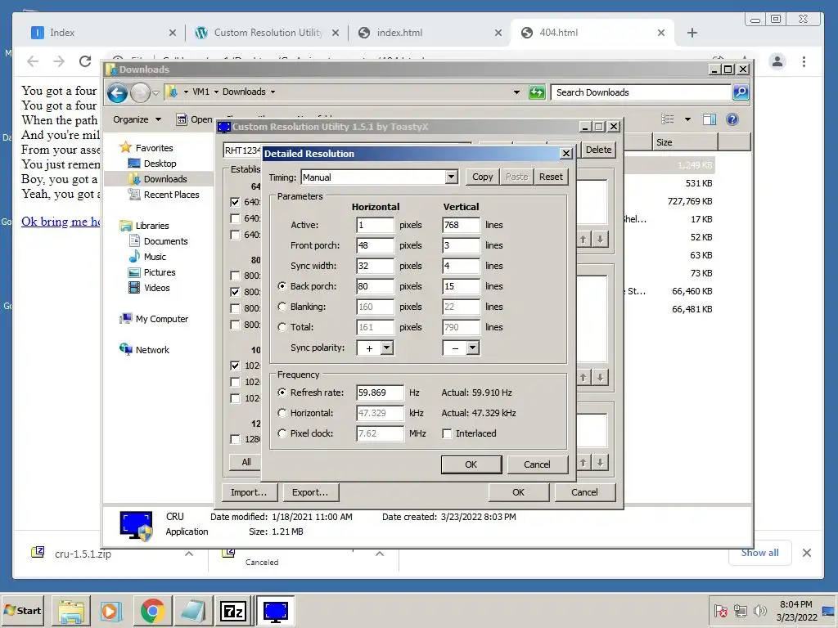
Task: Select the Total radio button
Action: click(282, 327)
